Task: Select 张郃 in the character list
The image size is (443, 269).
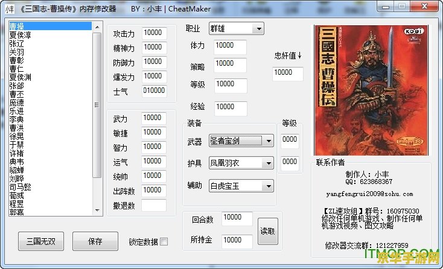Action: (x=50, y=86)
